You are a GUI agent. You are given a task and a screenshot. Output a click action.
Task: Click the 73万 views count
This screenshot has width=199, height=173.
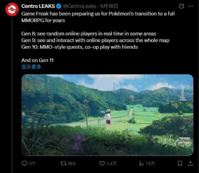point(150,164)
